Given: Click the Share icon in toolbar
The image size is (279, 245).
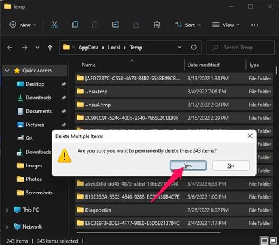Looking at the screenshot, I should pyautogui.click(x=136, y=25).
